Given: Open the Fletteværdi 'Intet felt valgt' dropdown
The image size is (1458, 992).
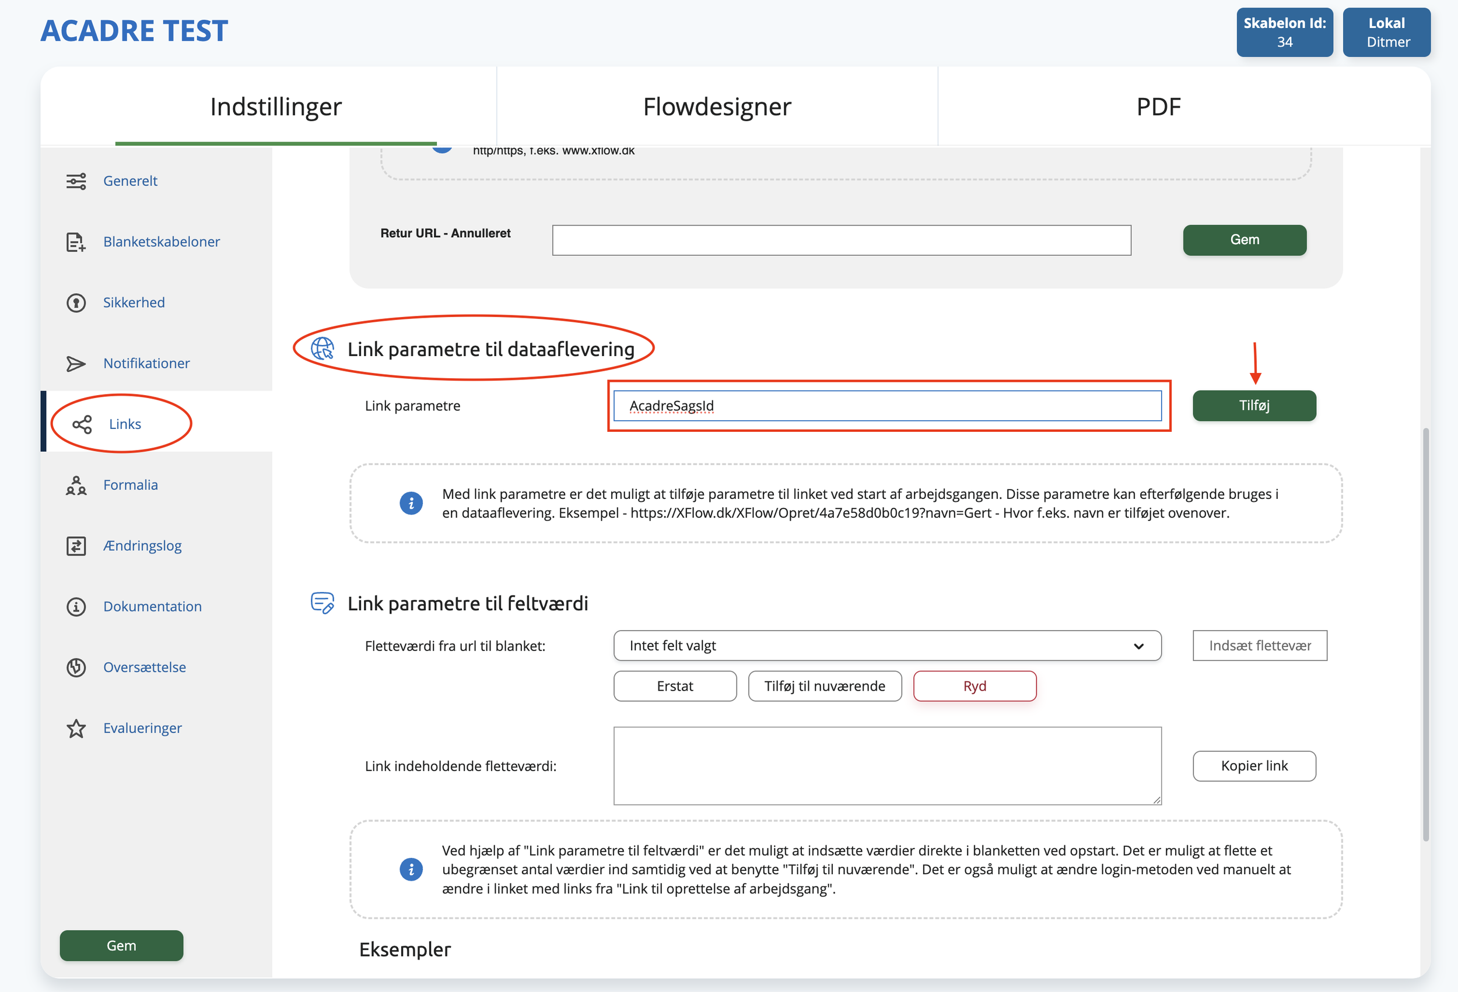Looking at the screenshot, I should pos(887,646).
